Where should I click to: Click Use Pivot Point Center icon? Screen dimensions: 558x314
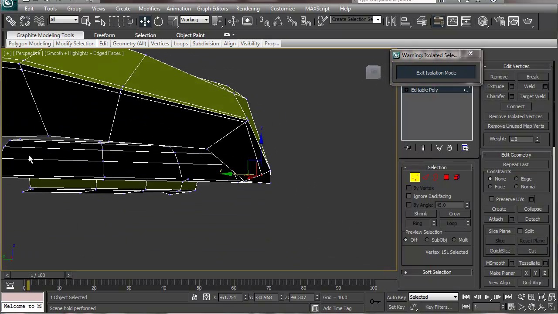point(217,20)
